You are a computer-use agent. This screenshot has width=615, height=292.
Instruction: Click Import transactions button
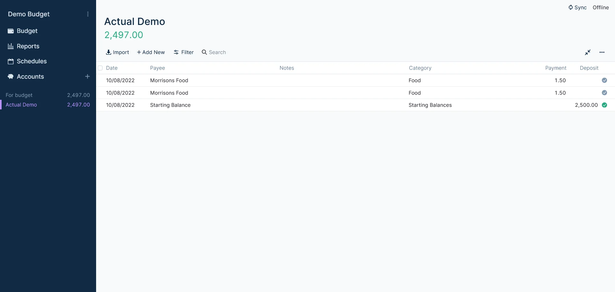click(x=117, y=52)
